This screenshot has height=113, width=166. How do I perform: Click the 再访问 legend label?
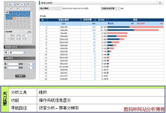111,23
